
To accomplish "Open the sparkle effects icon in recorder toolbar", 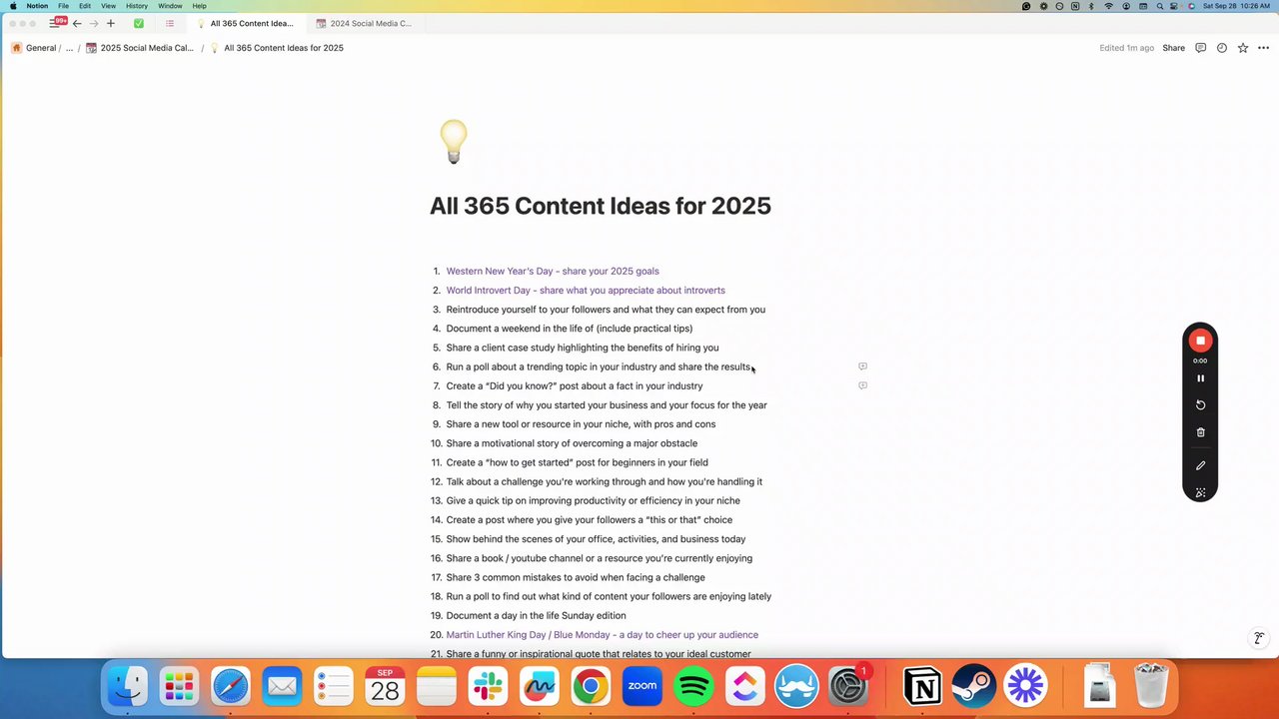I will 1200,492.
